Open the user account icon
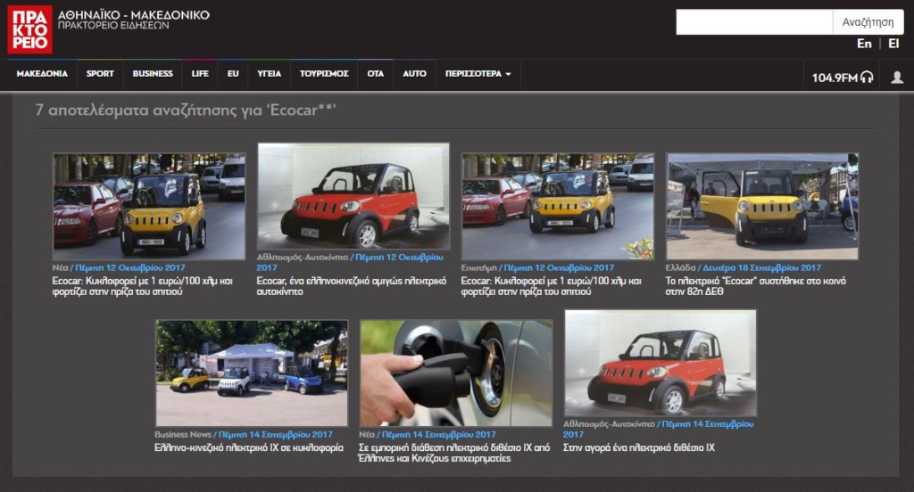The height and width of the screenshot is (492, 914). pos(896,78)
